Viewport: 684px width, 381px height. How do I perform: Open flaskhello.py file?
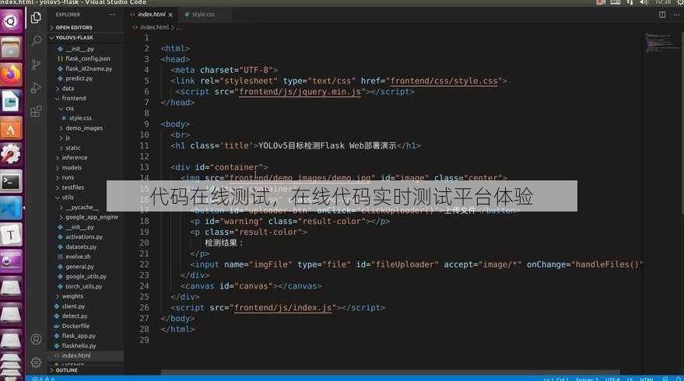coord(79,346)
